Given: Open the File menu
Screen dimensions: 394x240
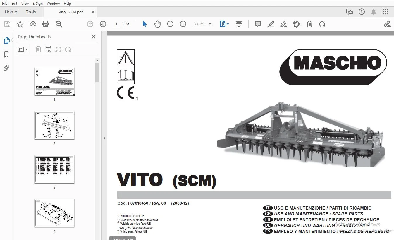Looking at the screenshot, I should coord(5,3).
